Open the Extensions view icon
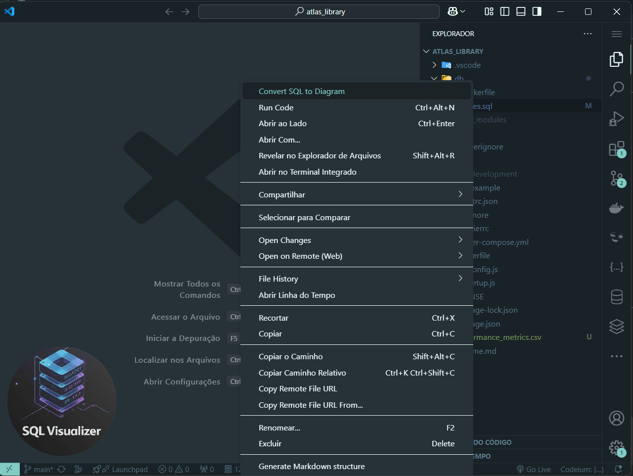 (x=616, y=148)
